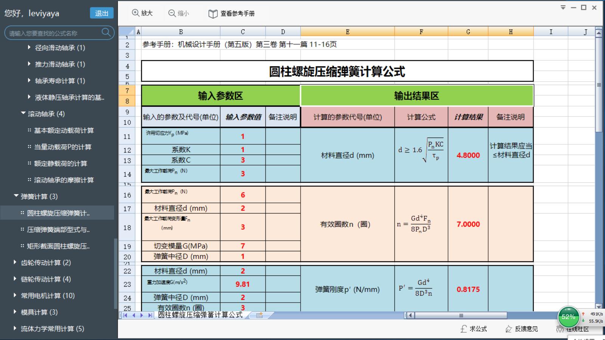Viewport: 605px width, 340px height.
Task: Select row 11 header
Action: click(x=127, y=136)
